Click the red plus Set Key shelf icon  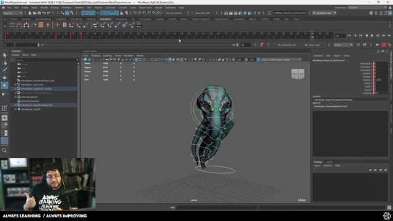[x=57, y=25]
